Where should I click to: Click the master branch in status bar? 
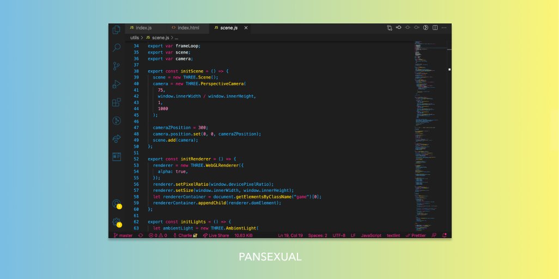point(123,235)
